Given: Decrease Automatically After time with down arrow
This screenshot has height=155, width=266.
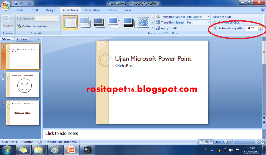Looking at the screenshot, I should 260,29.
